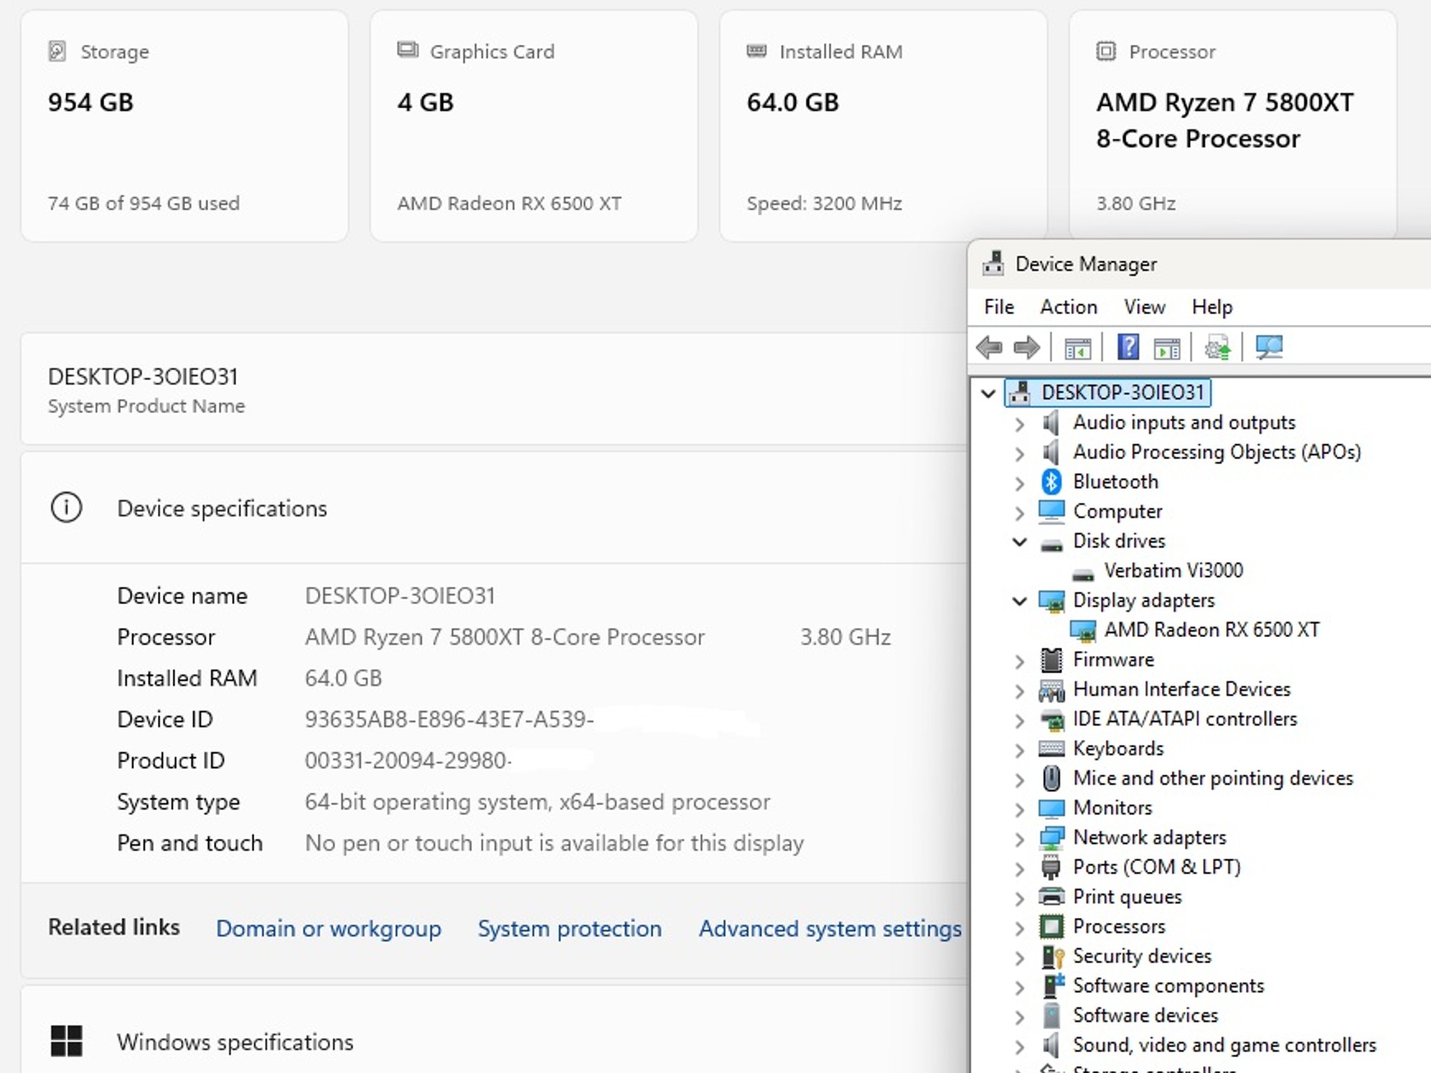The height and width of the screenshot is (1073, 1431).
Task: Select the Verbatim Vi3000 disk drive
Action: pos(1173,571)
